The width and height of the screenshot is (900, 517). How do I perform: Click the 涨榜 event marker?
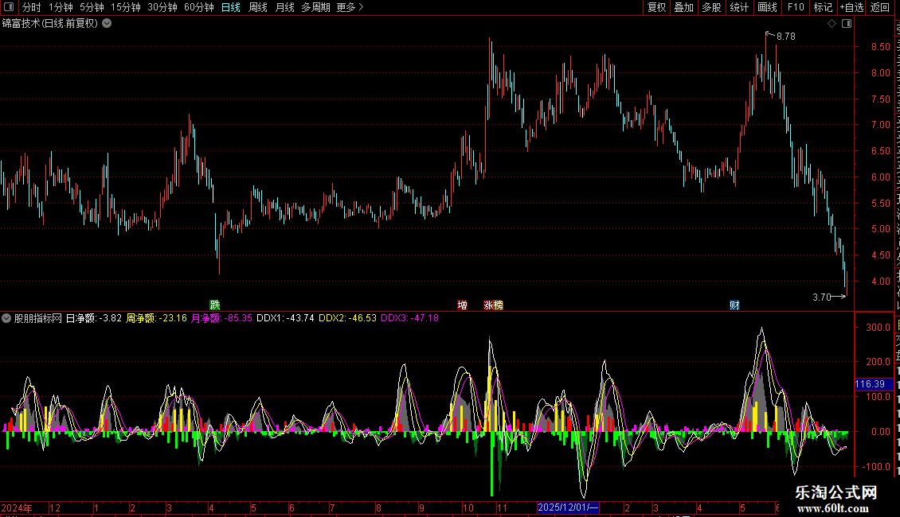[x=493, y=305]
